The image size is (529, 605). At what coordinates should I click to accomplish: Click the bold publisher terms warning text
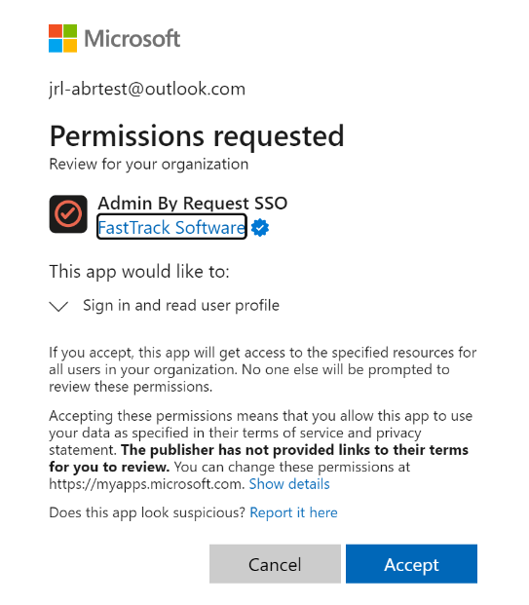coord(258,459)
